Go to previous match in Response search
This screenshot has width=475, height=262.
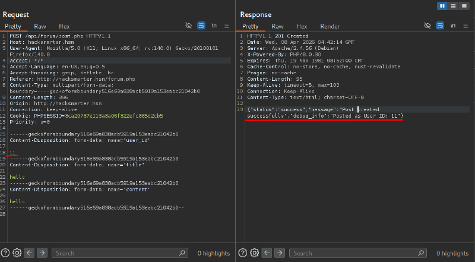tap(267, 252)
